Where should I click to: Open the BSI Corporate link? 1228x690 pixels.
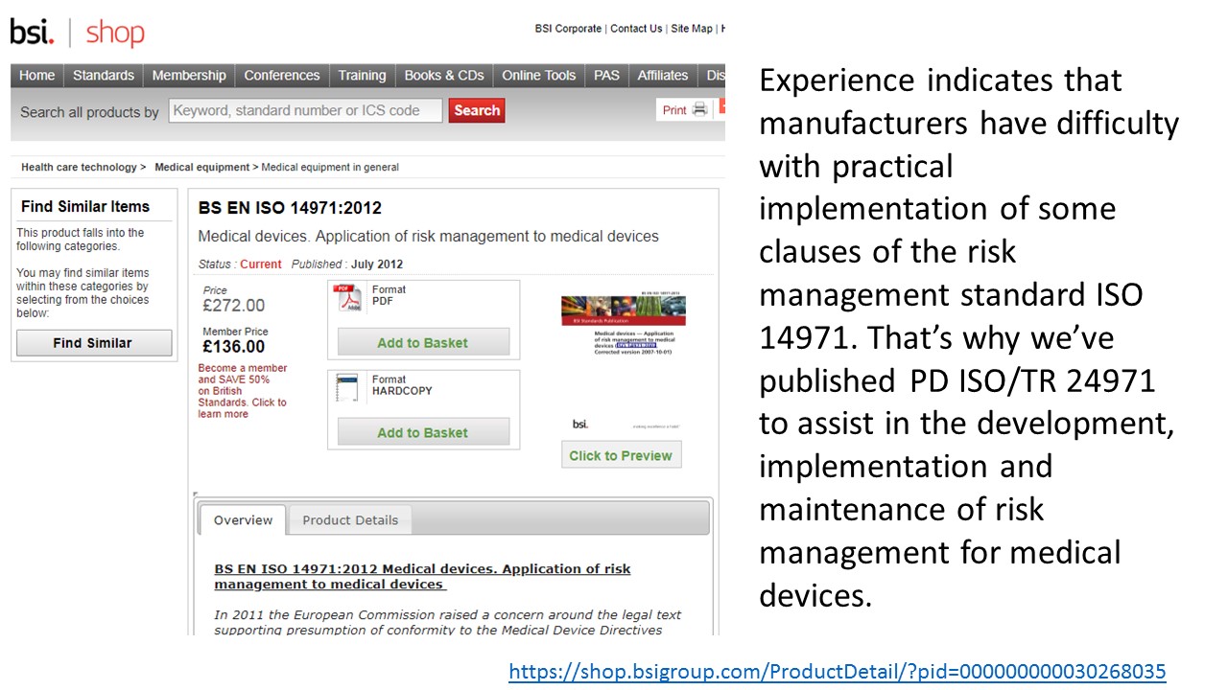568,29
